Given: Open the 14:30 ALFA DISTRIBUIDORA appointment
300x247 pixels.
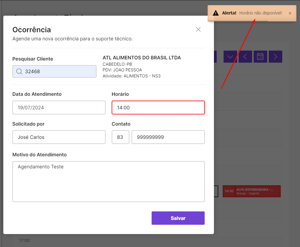Looking at the screenshot, I should [x=252, y=191].
